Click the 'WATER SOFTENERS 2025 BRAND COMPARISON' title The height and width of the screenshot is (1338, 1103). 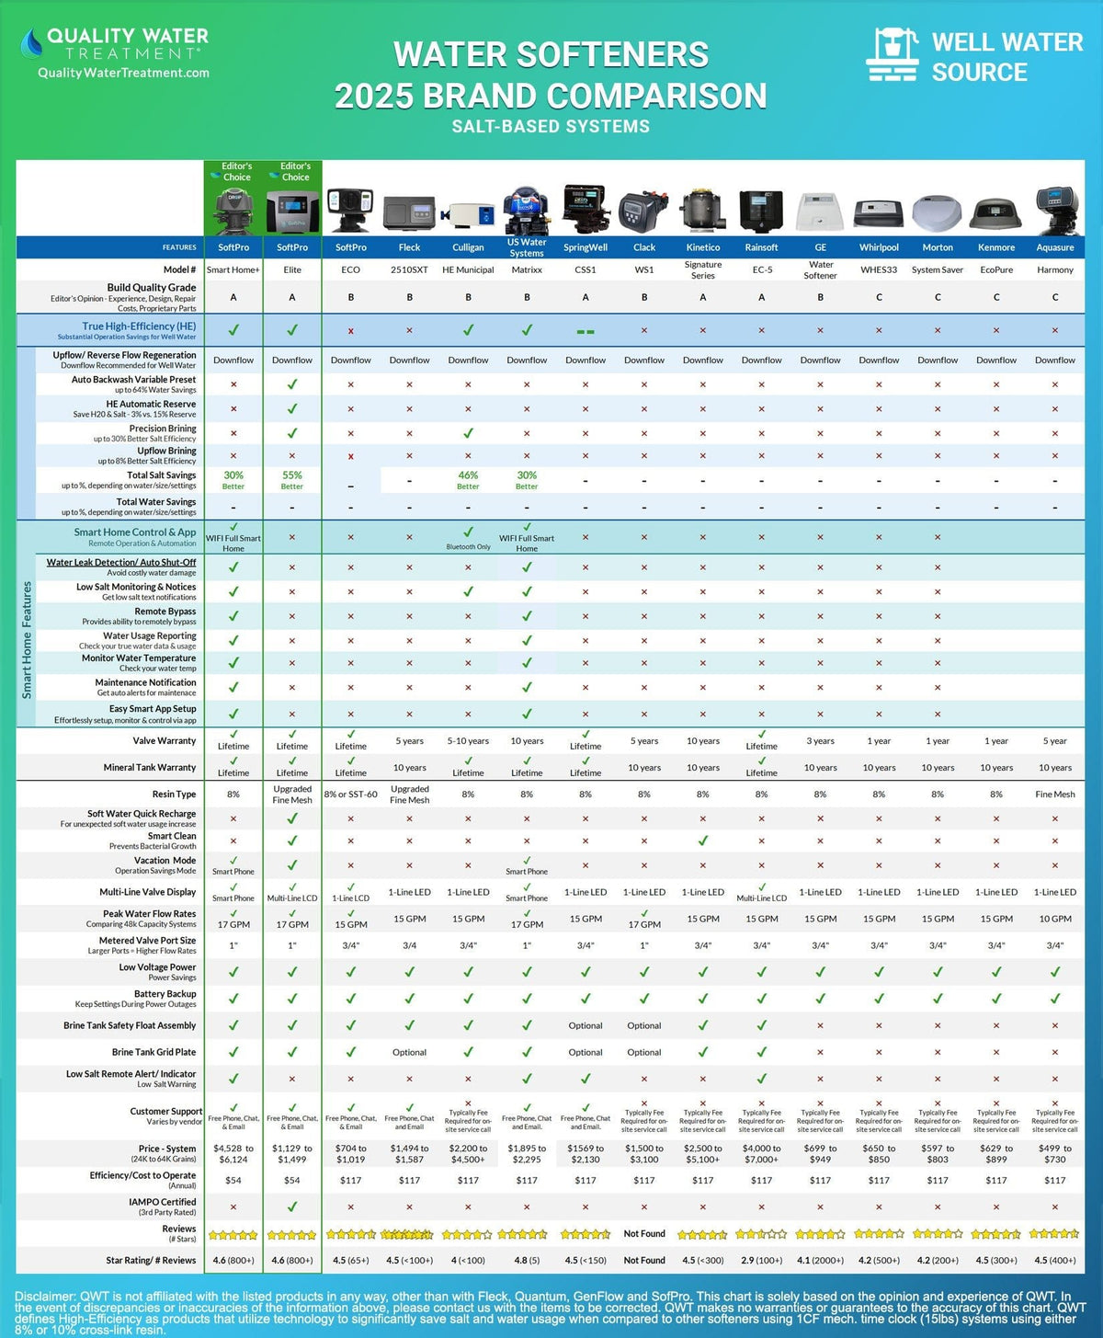point(551,74)
